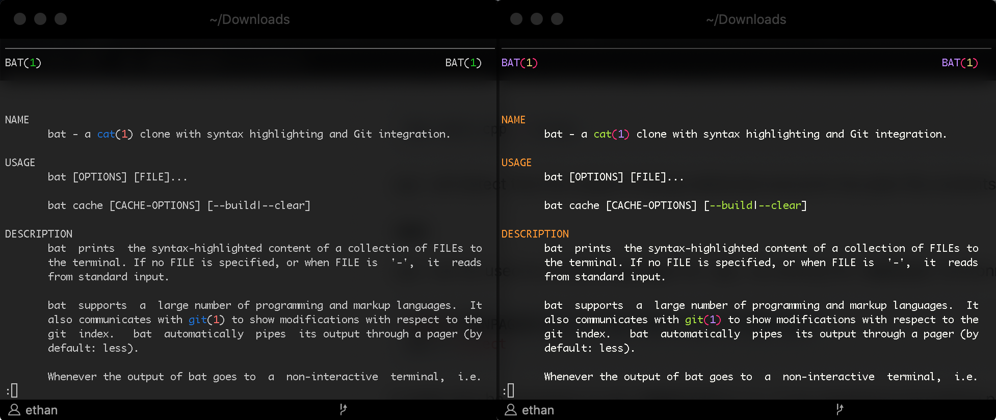
Task: Click purple BAT(1) header at top-right of right terminal
Action: tap(960, 63)
